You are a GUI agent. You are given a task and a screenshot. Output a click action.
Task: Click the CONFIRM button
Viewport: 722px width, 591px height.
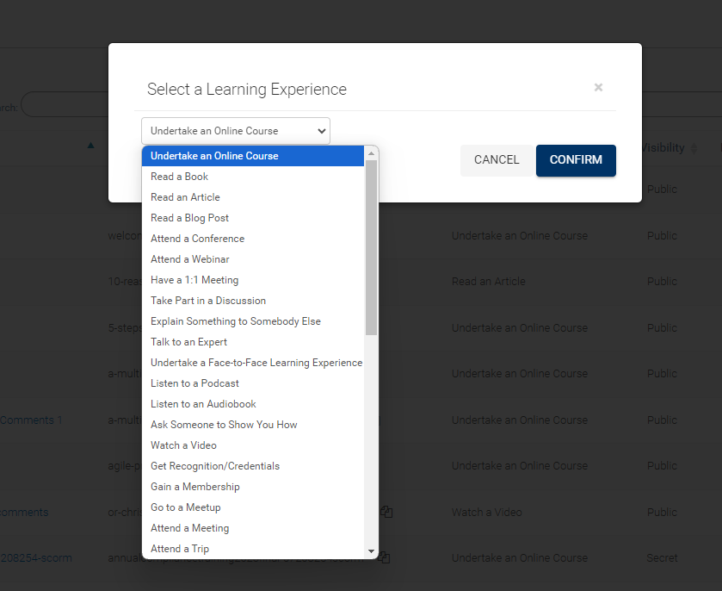(x=576, y=160)
